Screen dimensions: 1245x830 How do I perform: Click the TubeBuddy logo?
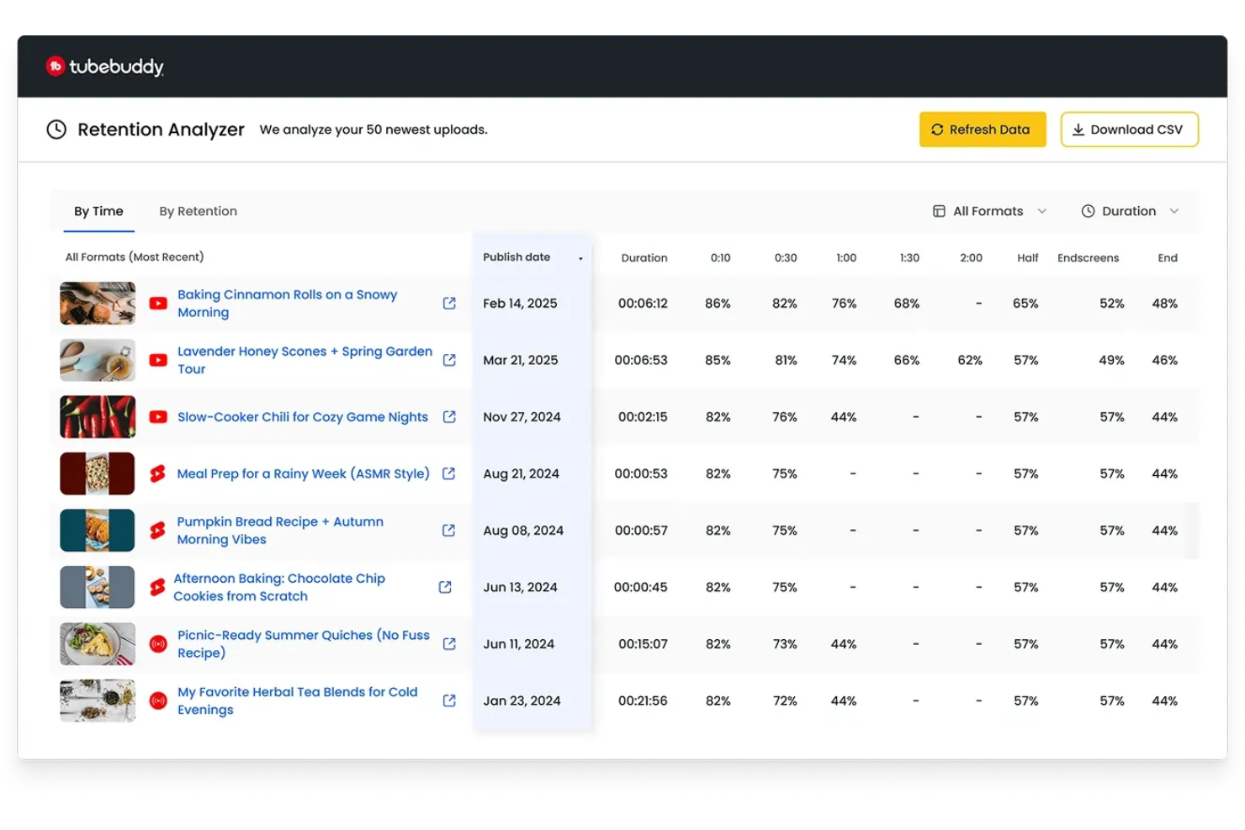click(x=103, y=66)
